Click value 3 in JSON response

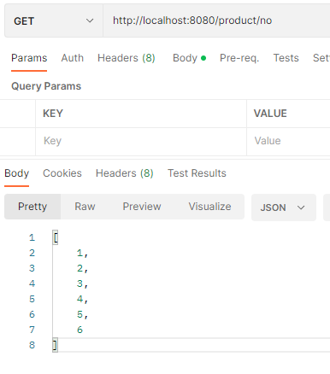point(80,283)
